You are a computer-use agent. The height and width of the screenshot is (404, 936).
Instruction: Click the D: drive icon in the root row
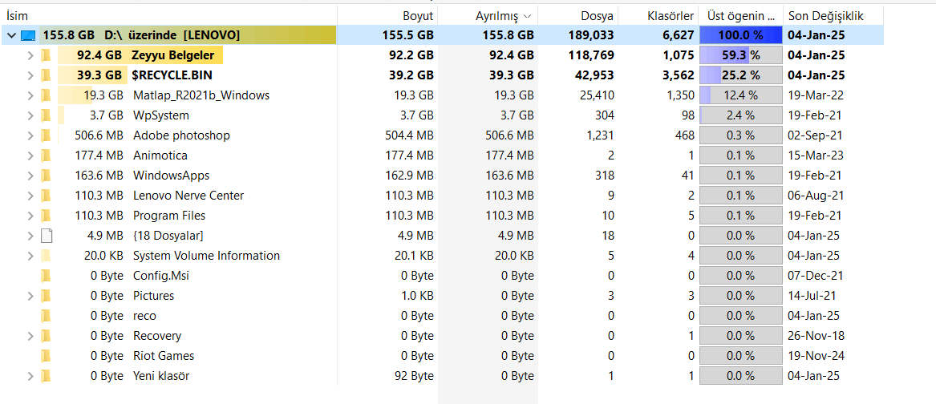pos(29,35)
